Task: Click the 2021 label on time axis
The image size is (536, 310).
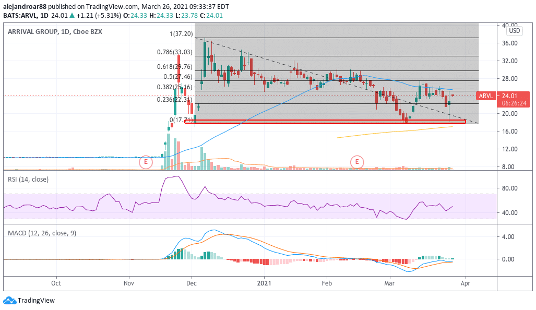Action: (264, 283)
